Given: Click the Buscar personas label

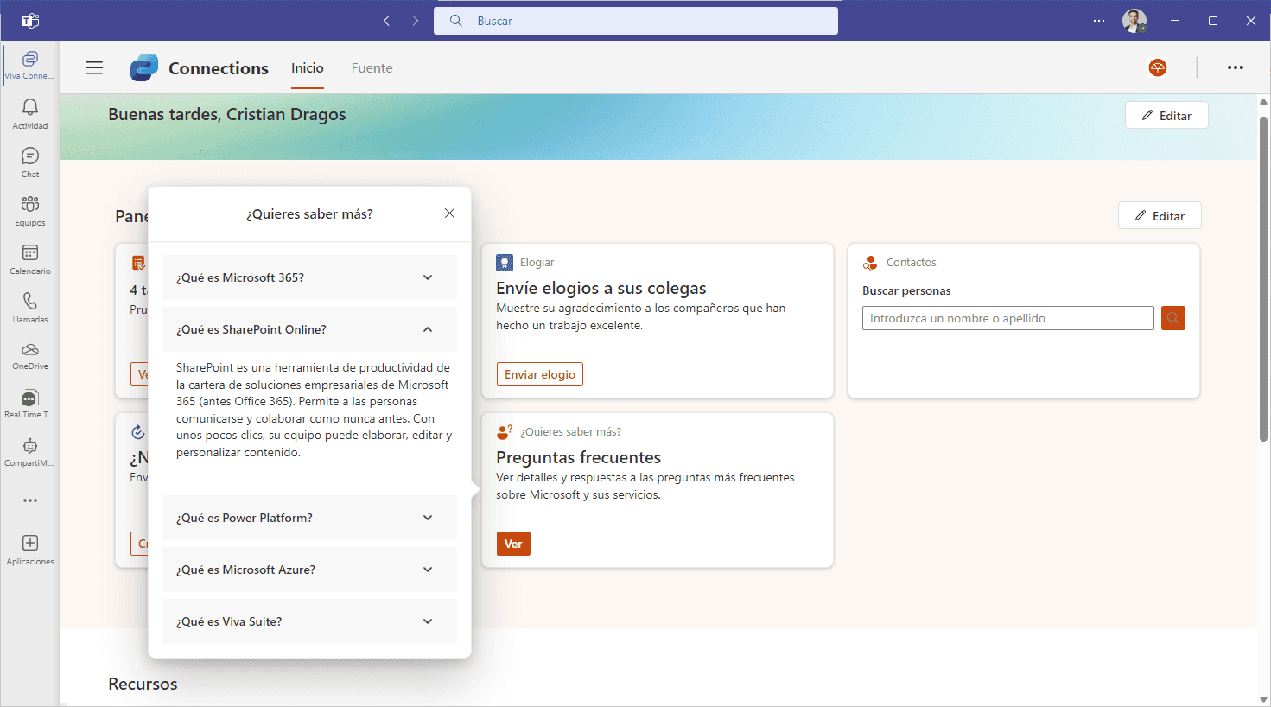Looking at the screenshot, I should pos(906,291).
